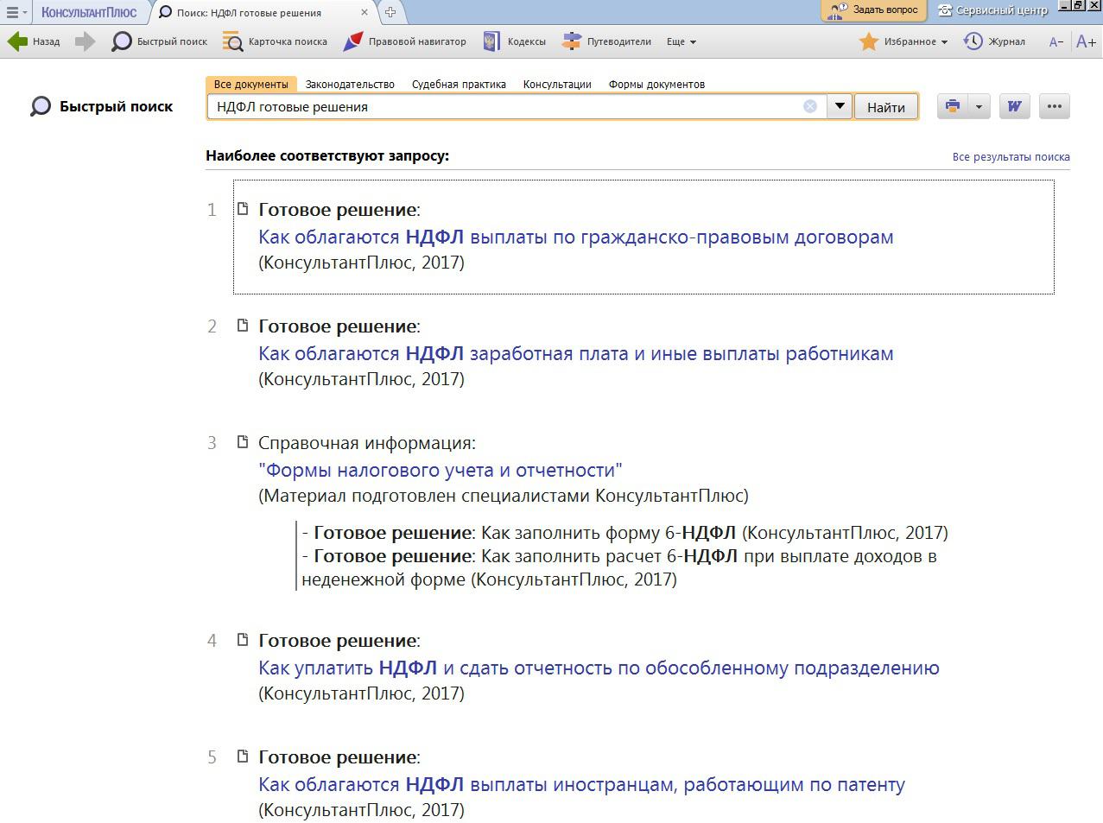This screenshot has width=1103, height=823.
Task: Click the green Back arrow icon
Action: 18,41
